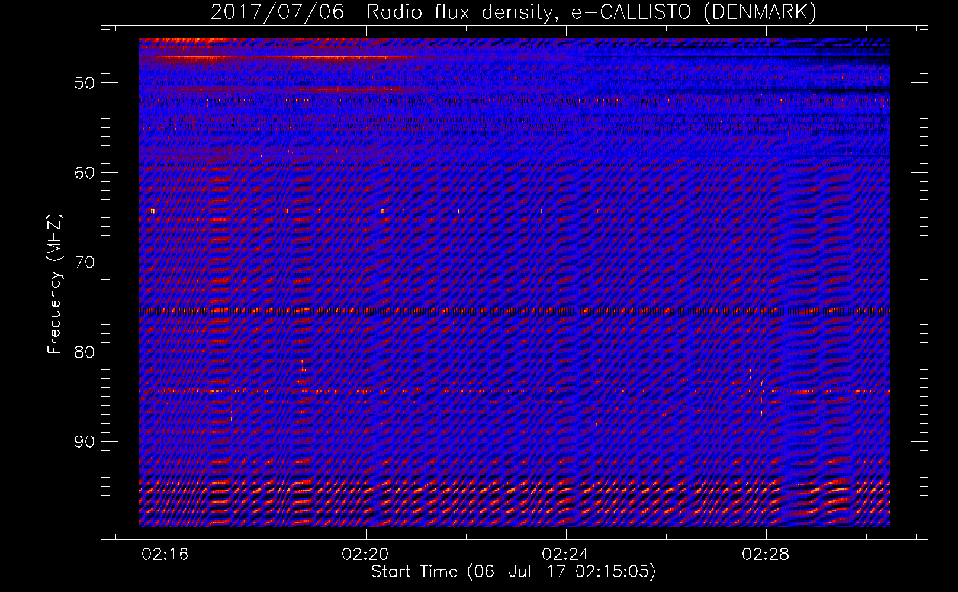Click the 90 frequency tick label
The width and height of the screenshot is (958, 592).
coord(85,442)
